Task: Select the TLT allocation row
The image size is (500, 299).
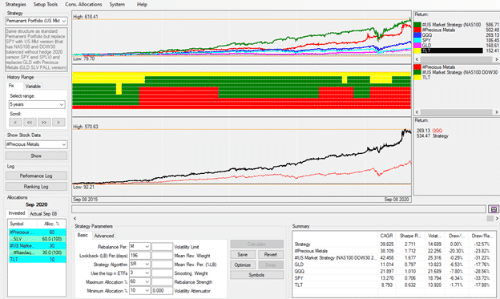Action: click(x=38, y=259)
